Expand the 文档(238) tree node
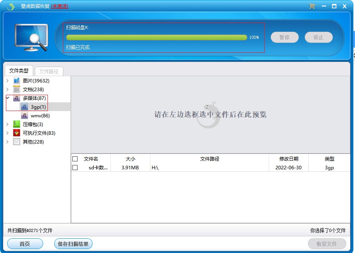Viewport: 355px width, 253px height. point(8,89)
